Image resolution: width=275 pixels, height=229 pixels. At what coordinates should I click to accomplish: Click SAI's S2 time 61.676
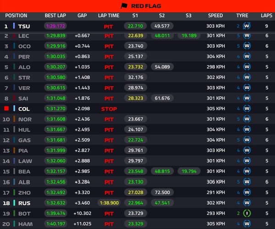pos(162,98)
